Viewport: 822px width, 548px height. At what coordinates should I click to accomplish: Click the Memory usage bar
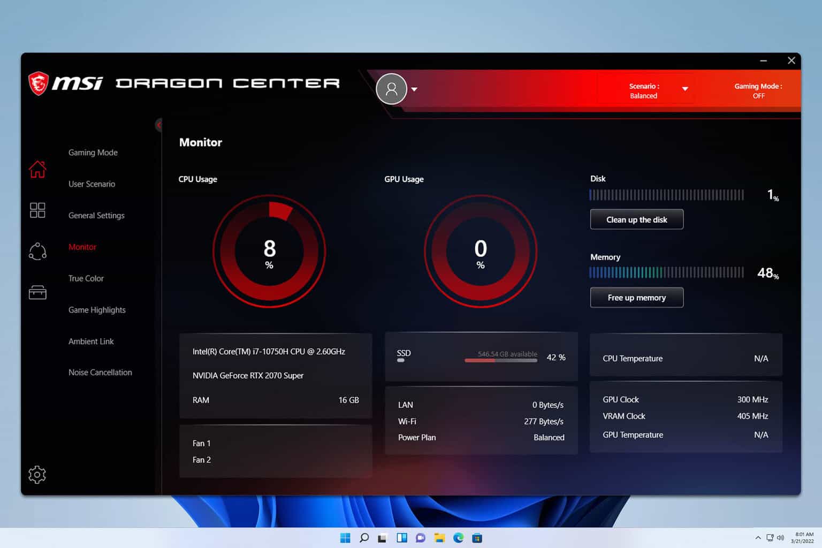click(666, 273)
